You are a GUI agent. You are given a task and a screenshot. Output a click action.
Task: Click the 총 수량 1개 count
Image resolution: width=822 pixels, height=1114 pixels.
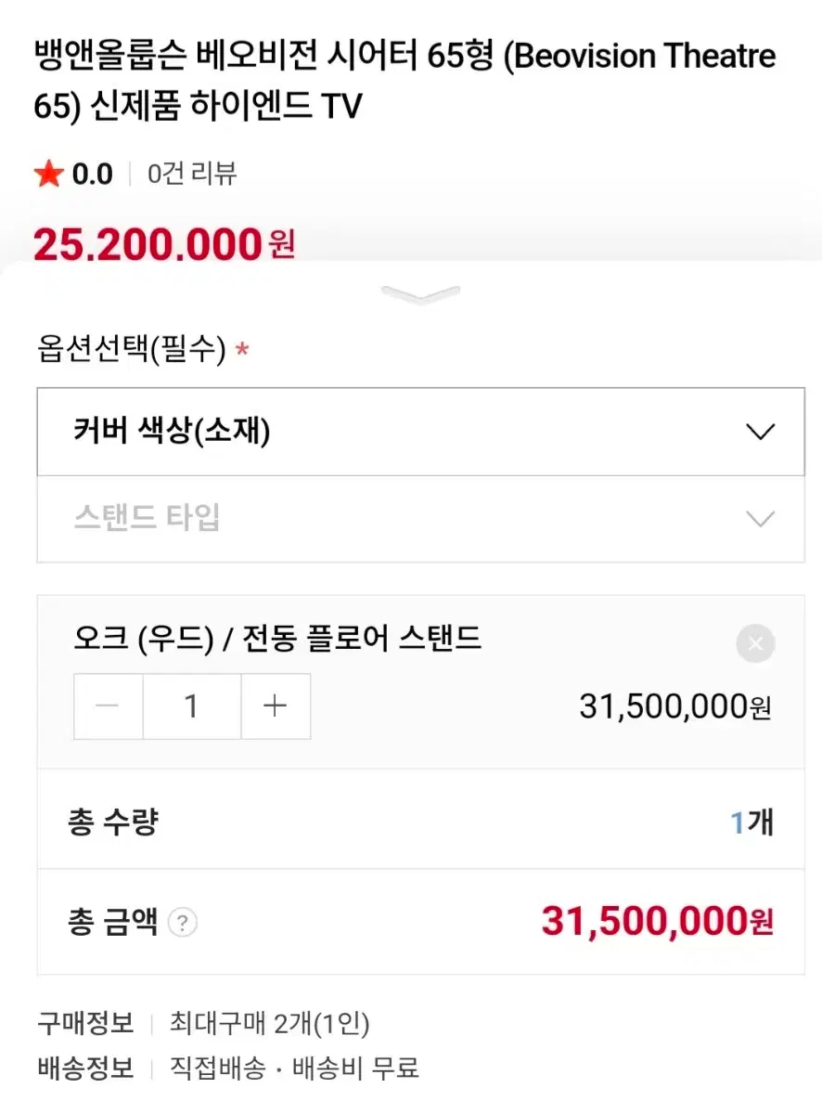coord(751,822)
